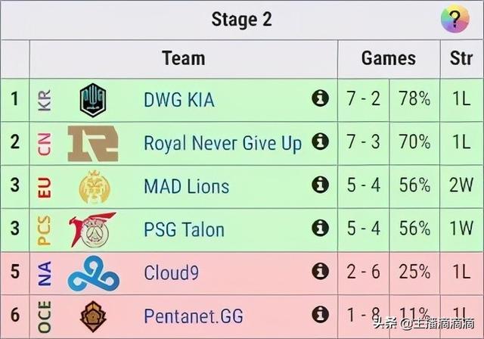
Task: Follow the Cloud9 team name link
Action: [x=171, y=272]
